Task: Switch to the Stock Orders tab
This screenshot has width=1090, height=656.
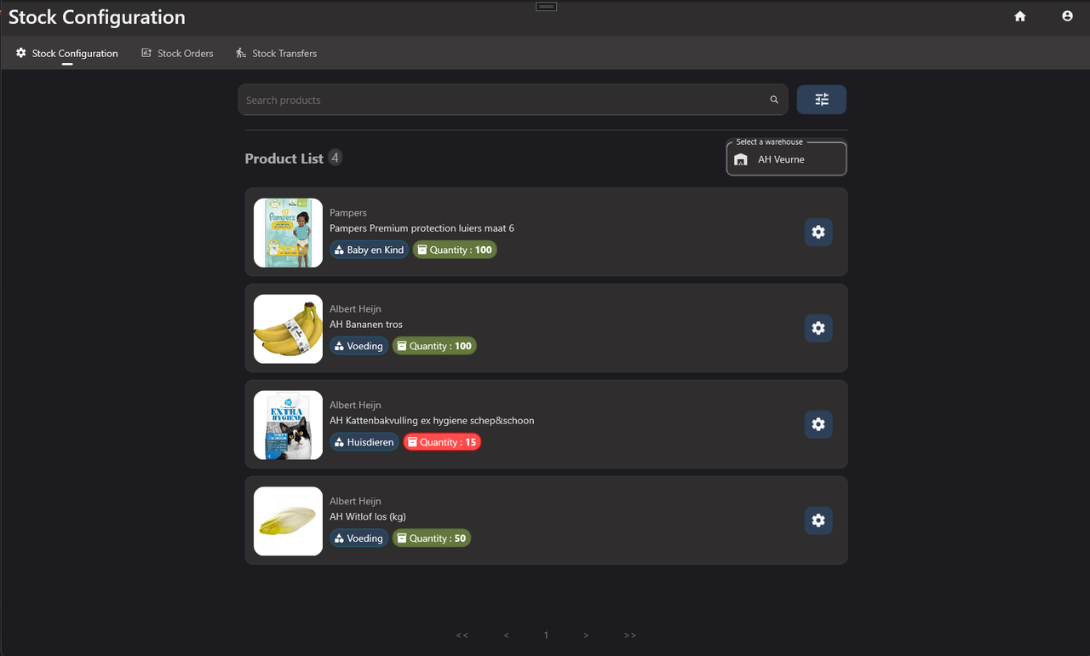Action: [177, 53]
